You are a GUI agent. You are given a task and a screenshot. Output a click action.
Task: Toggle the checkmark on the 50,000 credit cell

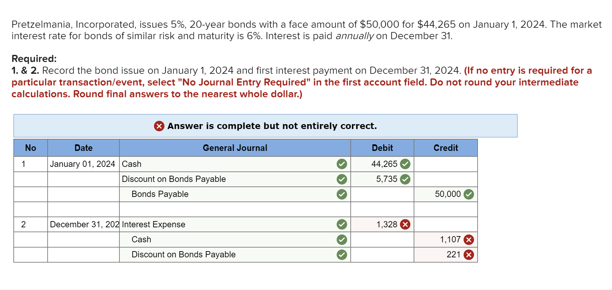coord(469,194)
